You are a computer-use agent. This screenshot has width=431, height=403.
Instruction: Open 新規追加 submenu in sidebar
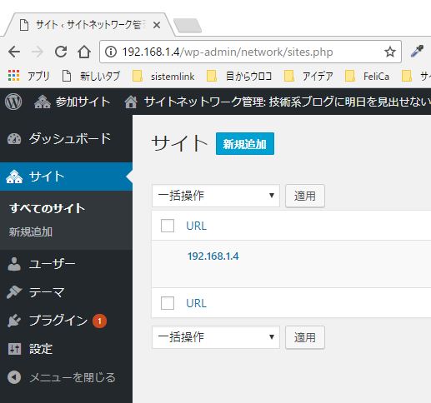click(31, 231)
